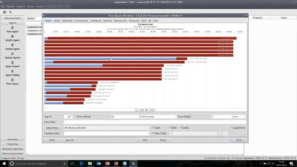Open the Options menu
The width and height of the screenshot is (297, 167).
coord(21,6)
